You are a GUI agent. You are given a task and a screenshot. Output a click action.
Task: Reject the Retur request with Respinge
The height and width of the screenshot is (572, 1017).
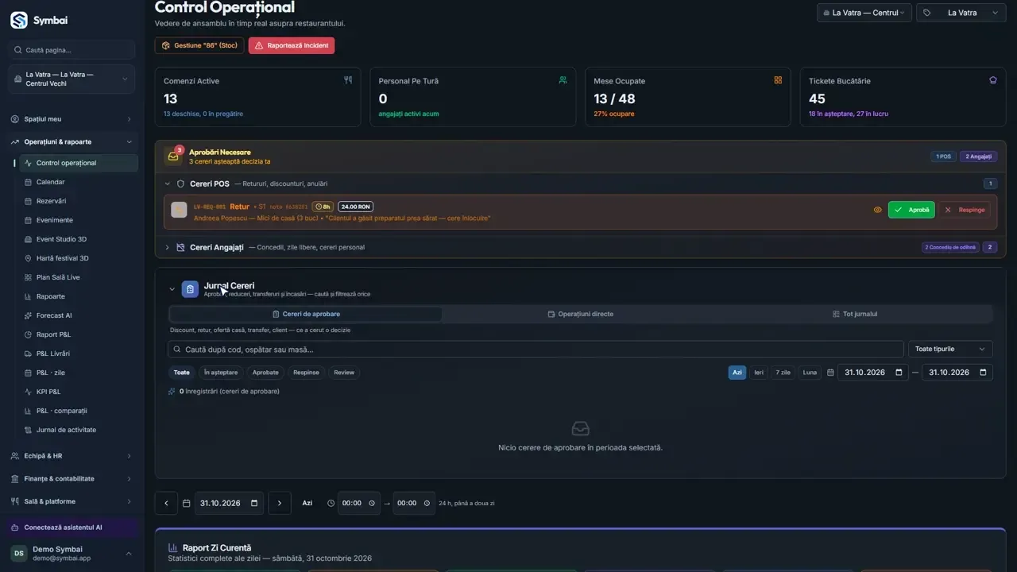coord(964,210)
